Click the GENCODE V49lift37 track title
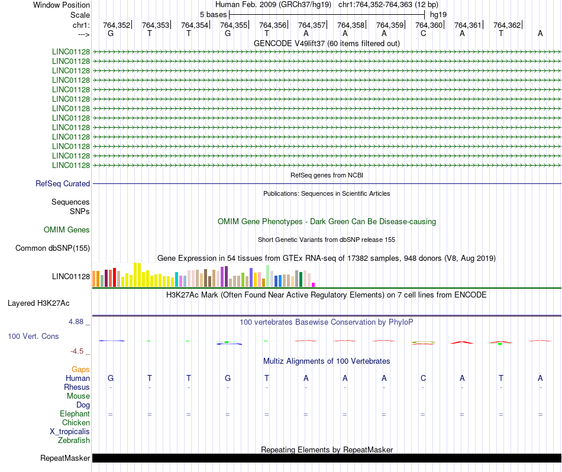The width and height of the screenshot is (562, 472). click(327, 43)
